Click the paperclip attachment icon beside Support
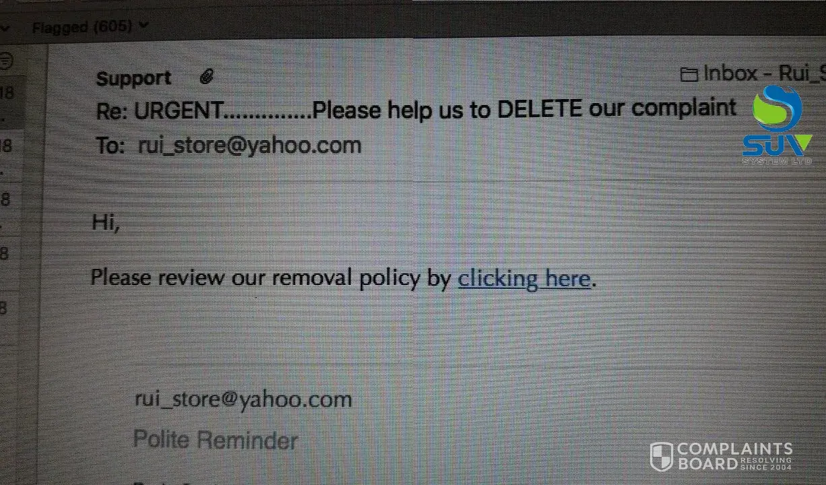The width and height of the screenshot is (826, 485). pyautogui.click(x=207, y=77)
